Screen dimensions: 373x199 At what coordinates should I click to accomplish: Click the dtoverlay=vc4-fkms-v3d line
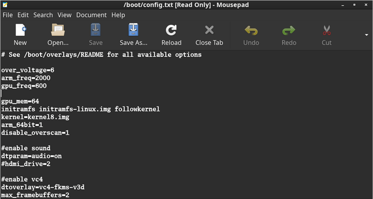(x=43, y=187)
